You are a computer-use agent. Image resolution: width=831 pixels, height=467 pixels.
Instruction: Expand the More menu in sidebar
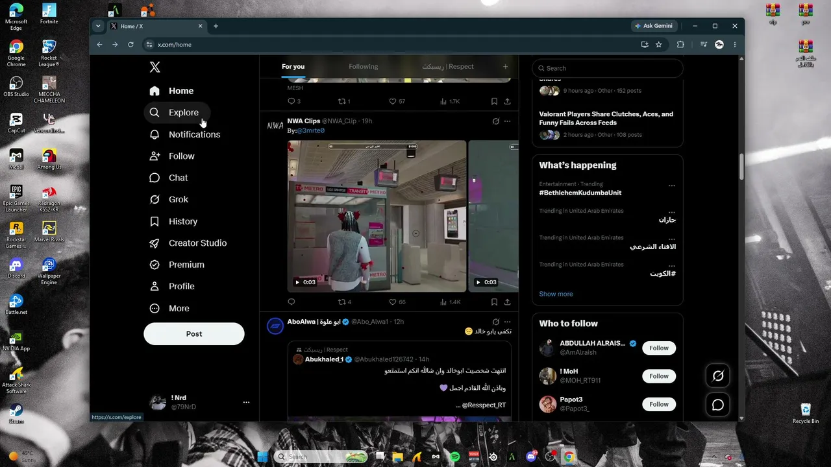pos(169,308)
